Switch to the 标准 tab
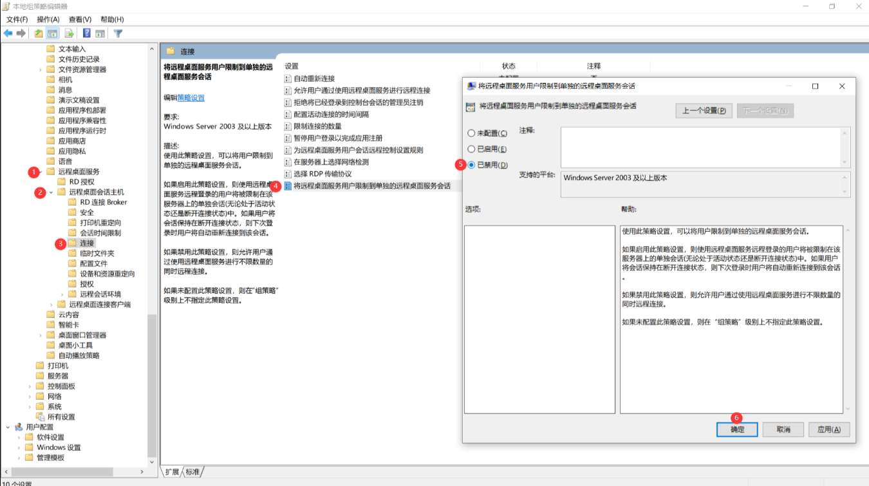869x486 pixels. pos(192,472)
